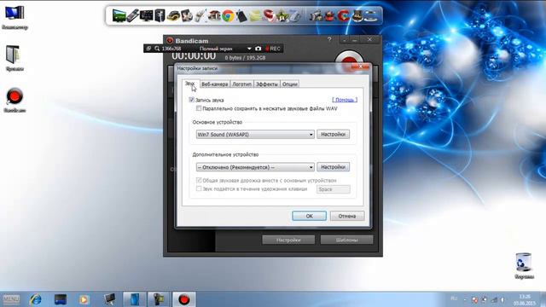The height and width of the screenshot is (307, 546).
Task: Click Настройки beside the primary device
Action: click(x=334, y=135)
